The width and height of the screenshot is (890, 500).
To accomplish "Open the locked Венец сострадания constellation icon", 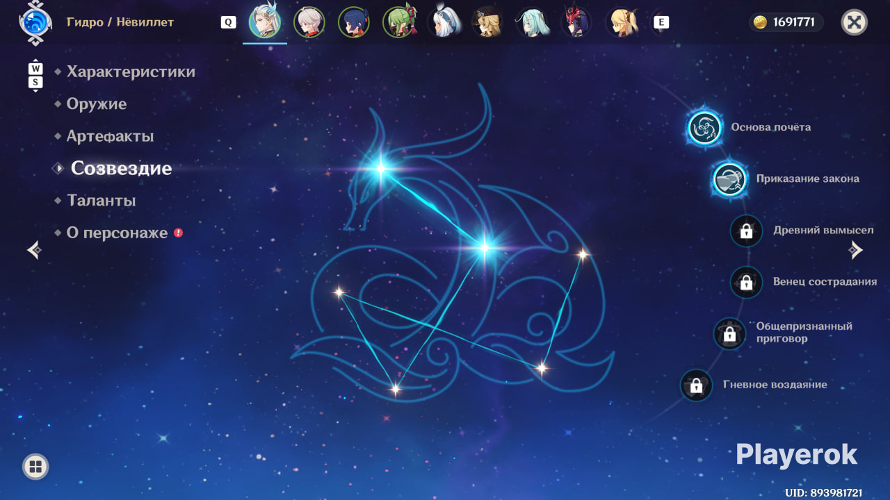I will click(x=746, y=282).
